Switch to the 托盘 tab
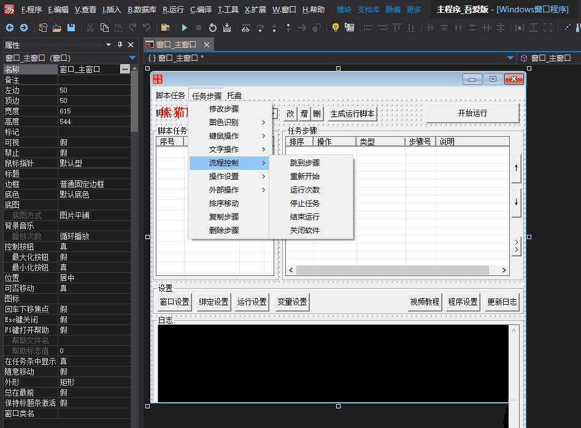The image size is (581, 428). (x=234, y=95)
